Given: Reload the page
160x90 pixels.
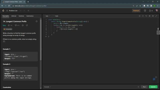Looking at the screenshot, I should (9, 6).
